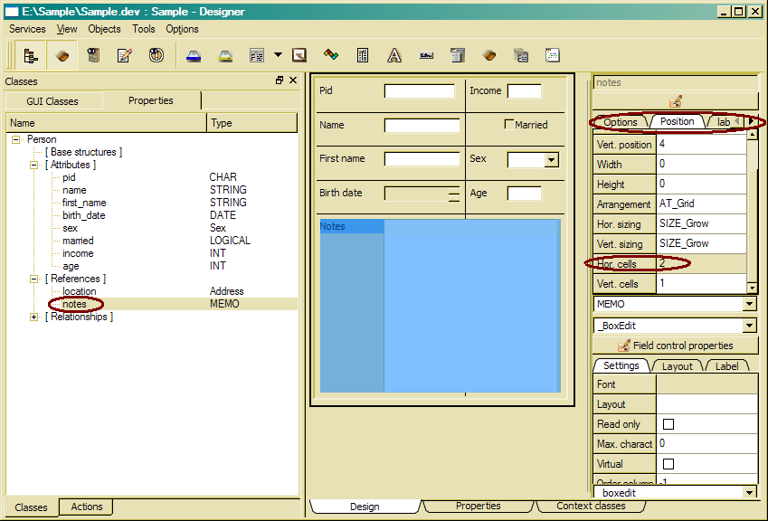The width and height of the screenshot is (768, 521).
Task: Switch to the Actions tab
Action: [87, 507]
